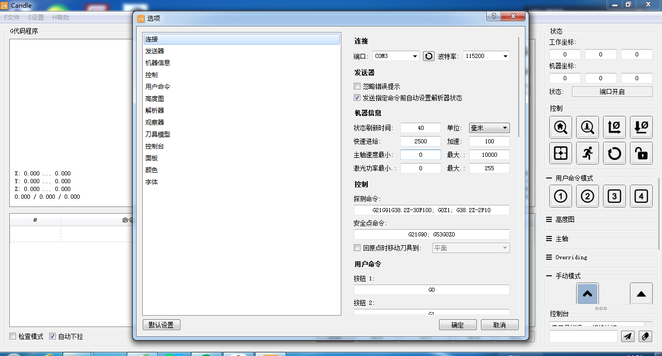Click the Z-probe icon in control panel

tap(588, 127)
